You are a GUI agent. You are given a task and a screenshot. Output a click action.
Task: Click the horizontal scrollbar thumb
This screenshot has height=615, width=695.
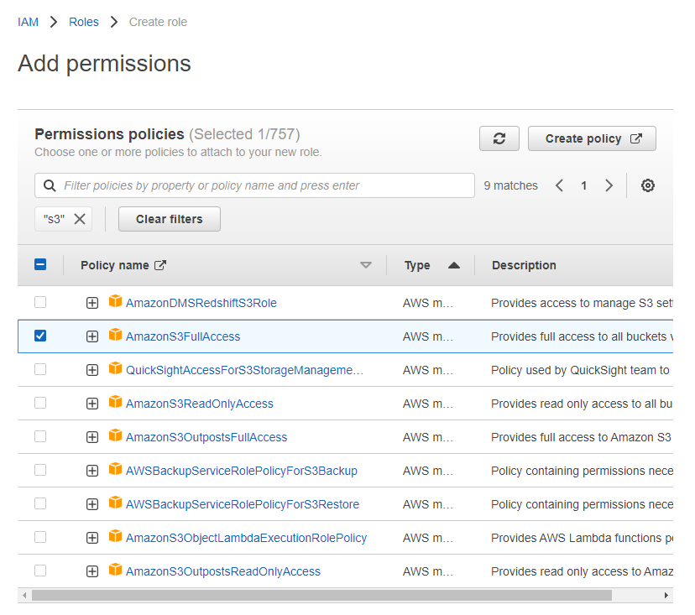321,595
